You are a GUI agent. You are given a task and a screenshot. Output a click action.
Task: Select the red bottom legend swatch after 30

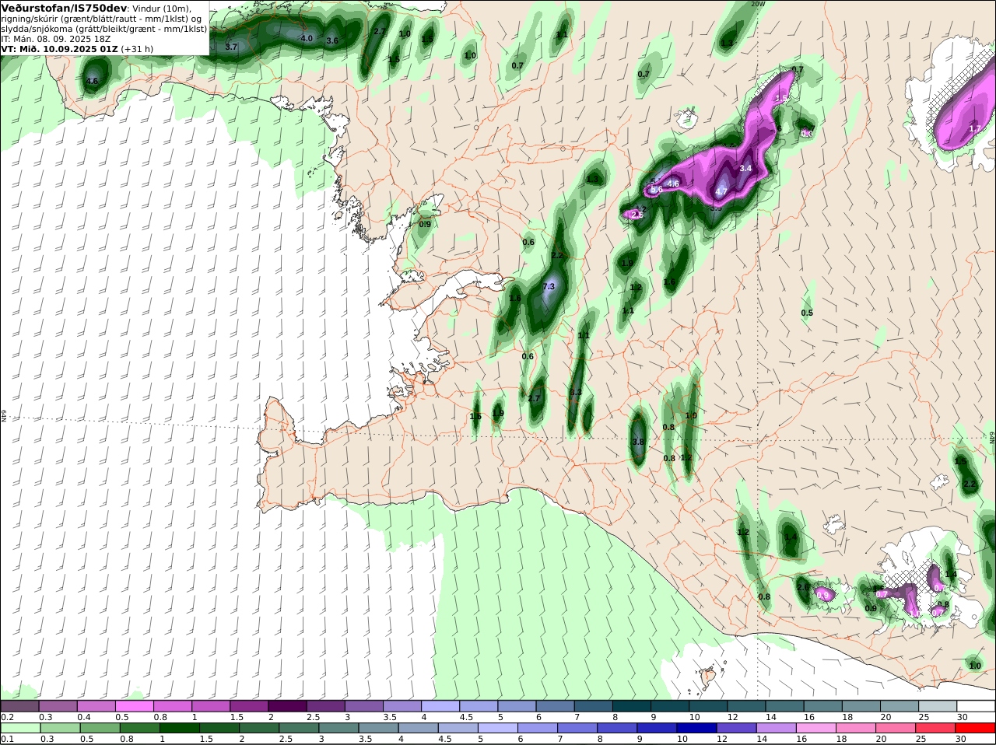(x=975, y=729)
